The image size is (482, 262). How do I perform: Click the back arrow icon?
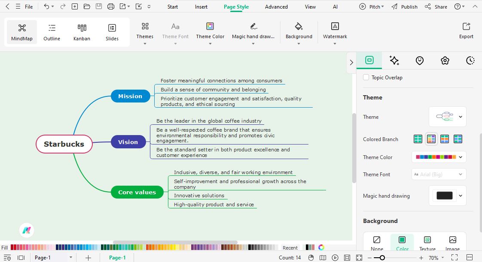[x=8, y=6]
